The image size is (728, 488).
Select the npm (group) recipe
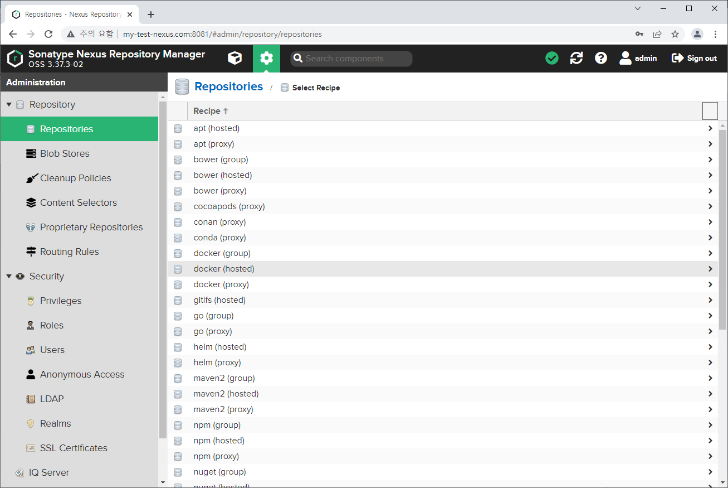(x=443, y=425)
